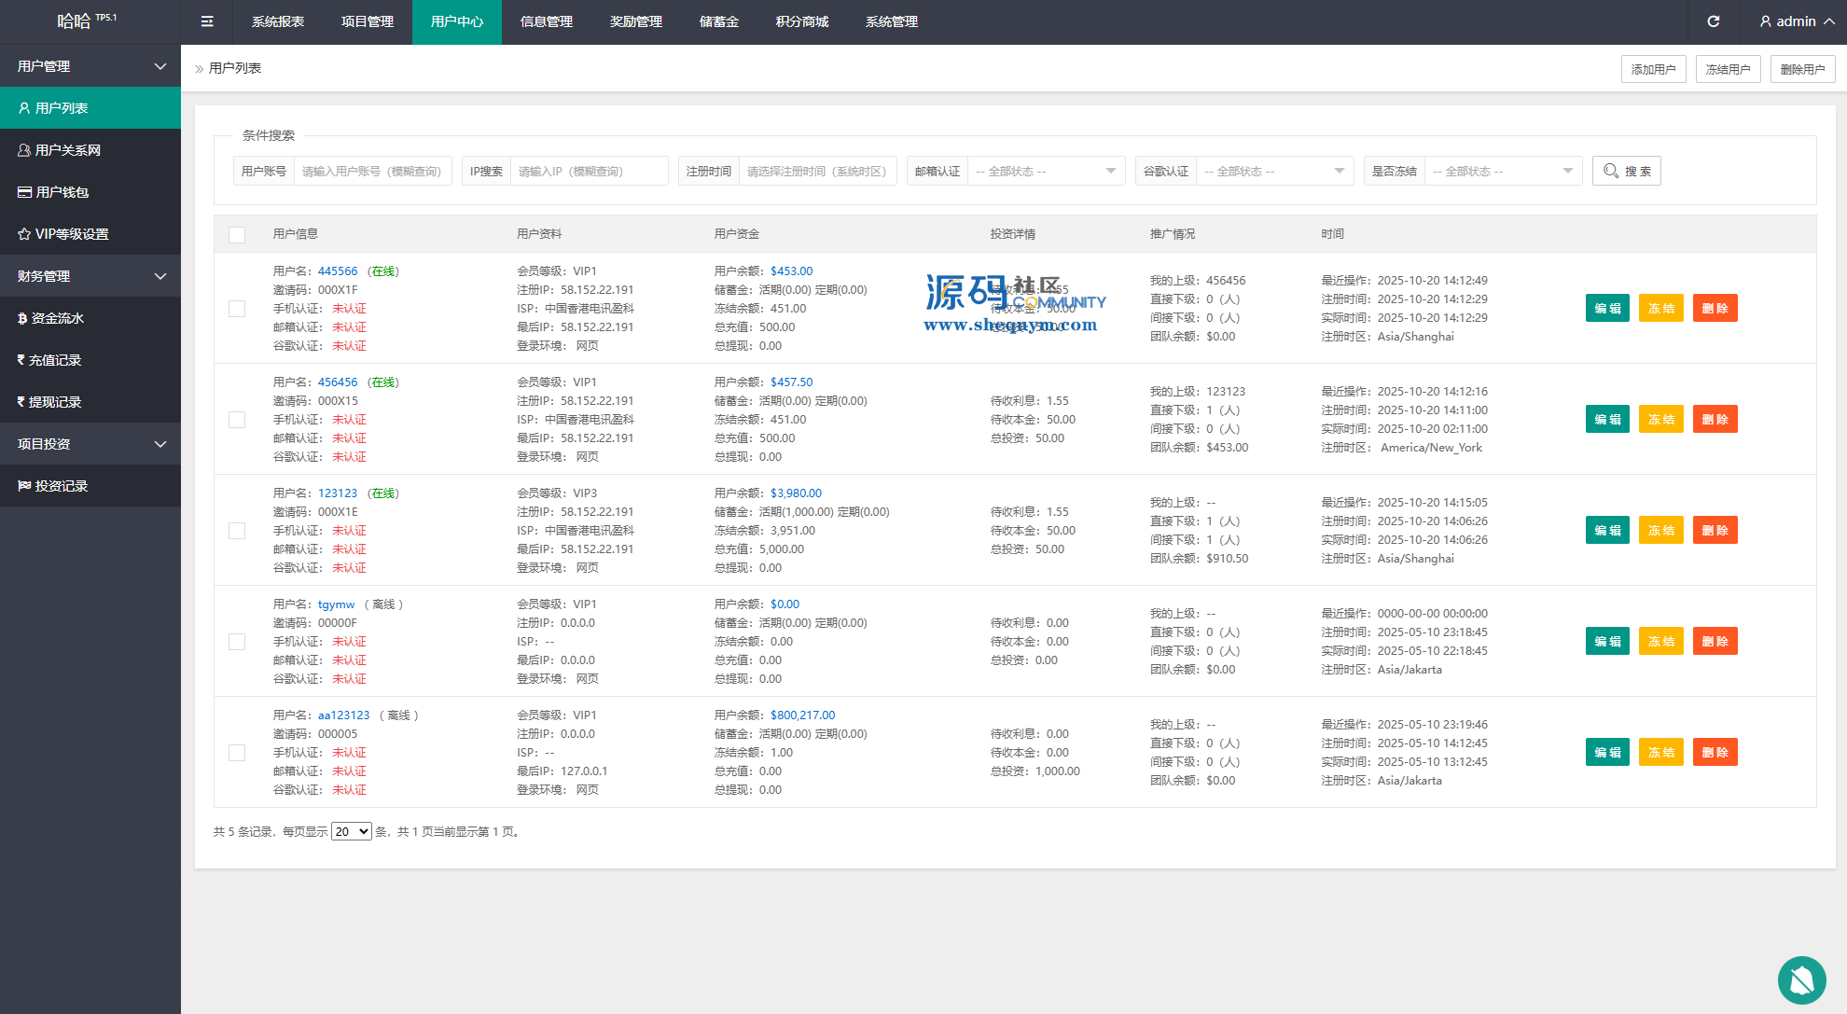Toggle the select-all header checkbox
1847x1014 pixels.
coord(237,235)
